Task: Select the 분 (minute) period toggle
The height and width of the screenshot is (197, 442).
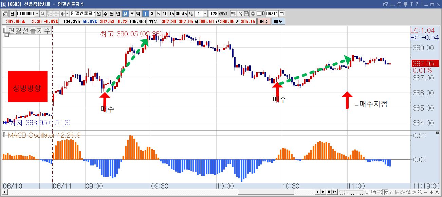Action: [x=125, y=14]
